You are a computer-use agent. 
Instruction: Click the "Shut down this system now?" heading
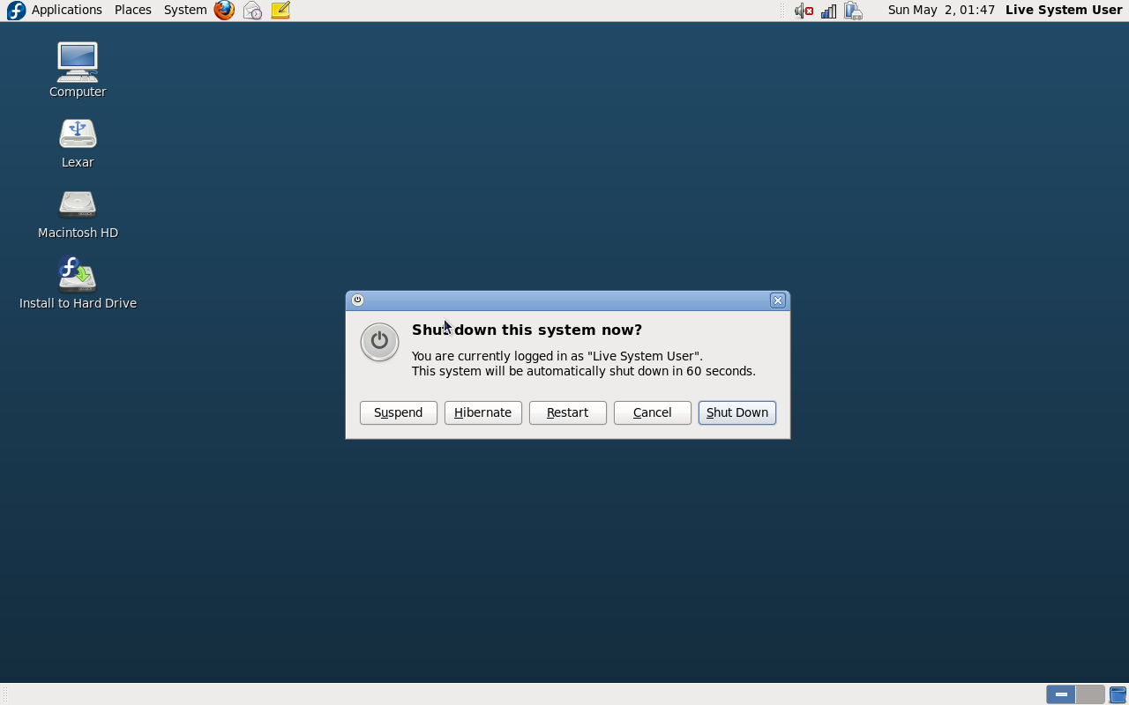pos(527,330)
